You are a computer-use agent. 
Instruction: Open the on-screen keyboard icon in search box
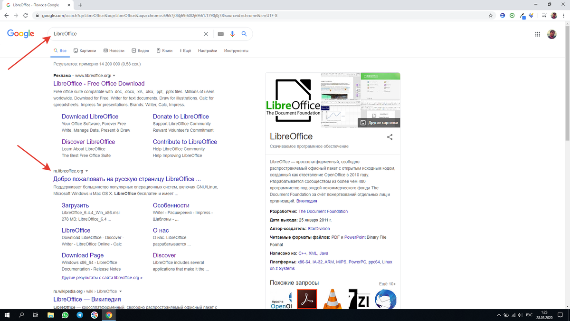[220, 34]
